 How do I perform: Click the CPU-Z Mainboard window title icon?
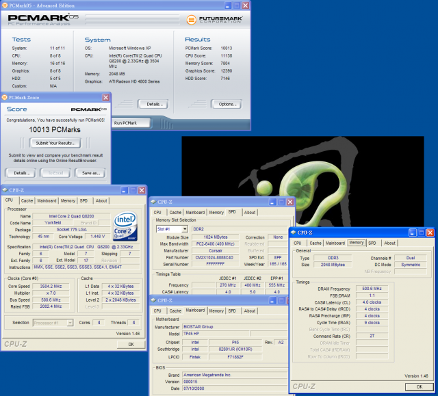pos(153,300)
